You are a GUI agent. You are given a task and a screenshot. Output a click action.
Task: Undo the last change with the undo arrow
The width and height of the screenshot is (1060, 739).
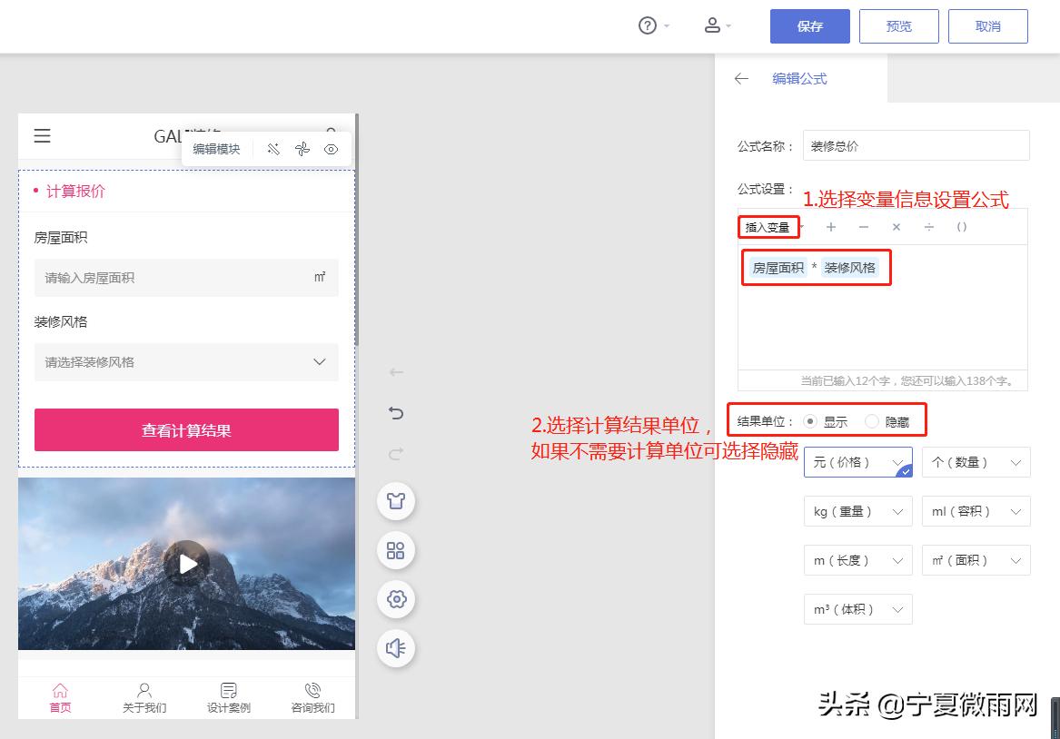point(395,412)
